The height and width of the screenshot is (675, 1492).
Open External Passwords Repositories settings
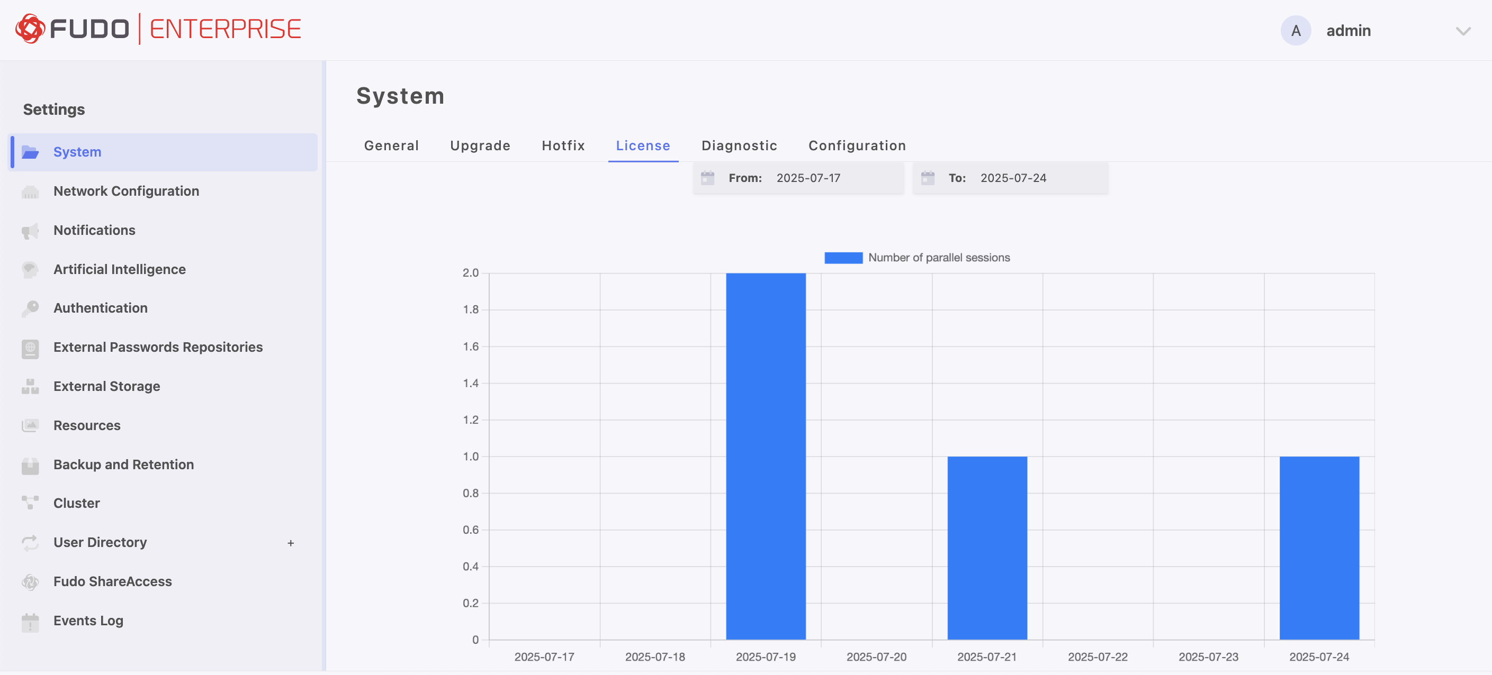click(158, 348)
